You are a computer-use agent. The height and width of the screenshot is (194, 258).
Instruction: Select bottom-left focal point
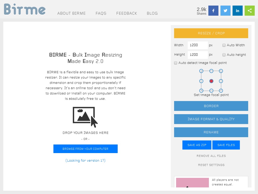click(x=201, y=91)
